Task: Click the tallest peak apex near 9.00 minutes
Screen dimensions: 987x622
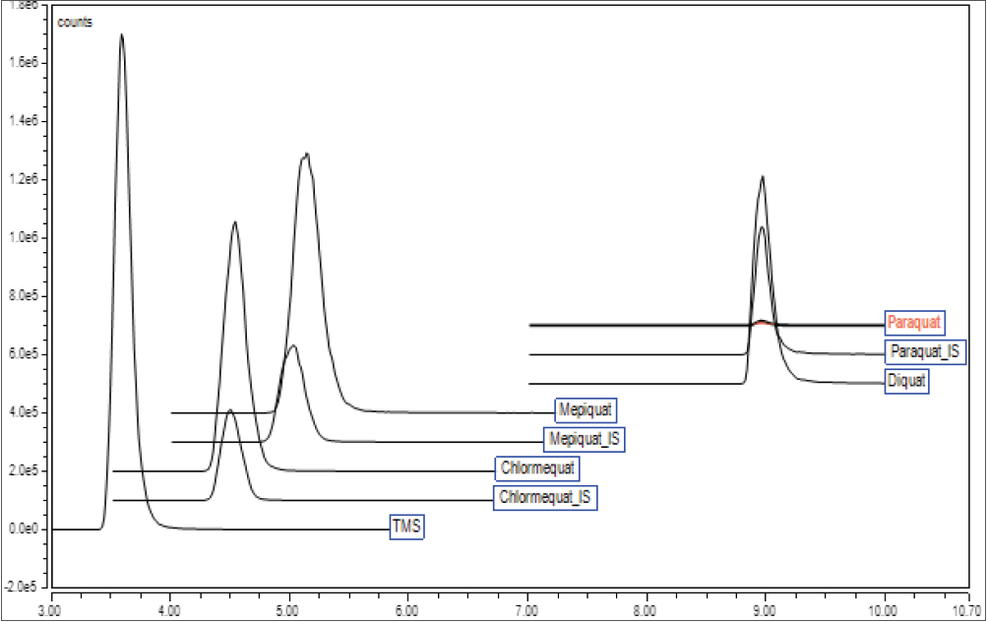Action: coord(763,177)
